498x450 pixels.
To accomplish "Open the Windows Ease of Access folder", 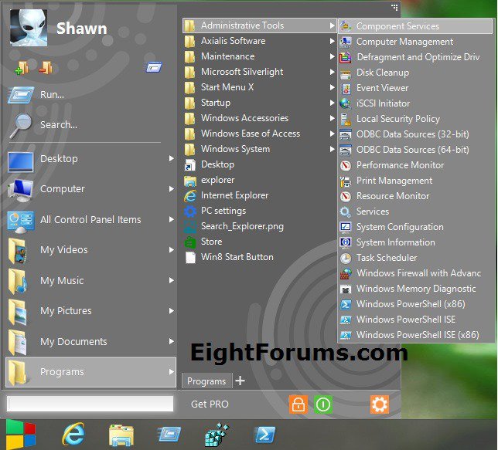I will 260,134.
